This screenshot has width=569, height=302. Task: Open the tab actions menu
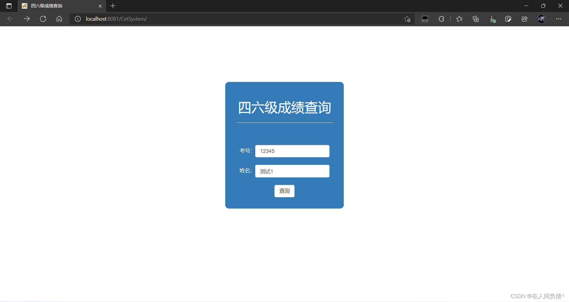tap(9, 6)
